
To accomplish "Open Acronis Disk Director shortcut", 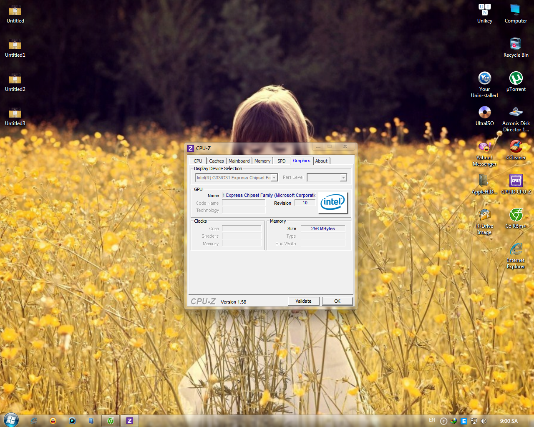I will pos(516,119).
